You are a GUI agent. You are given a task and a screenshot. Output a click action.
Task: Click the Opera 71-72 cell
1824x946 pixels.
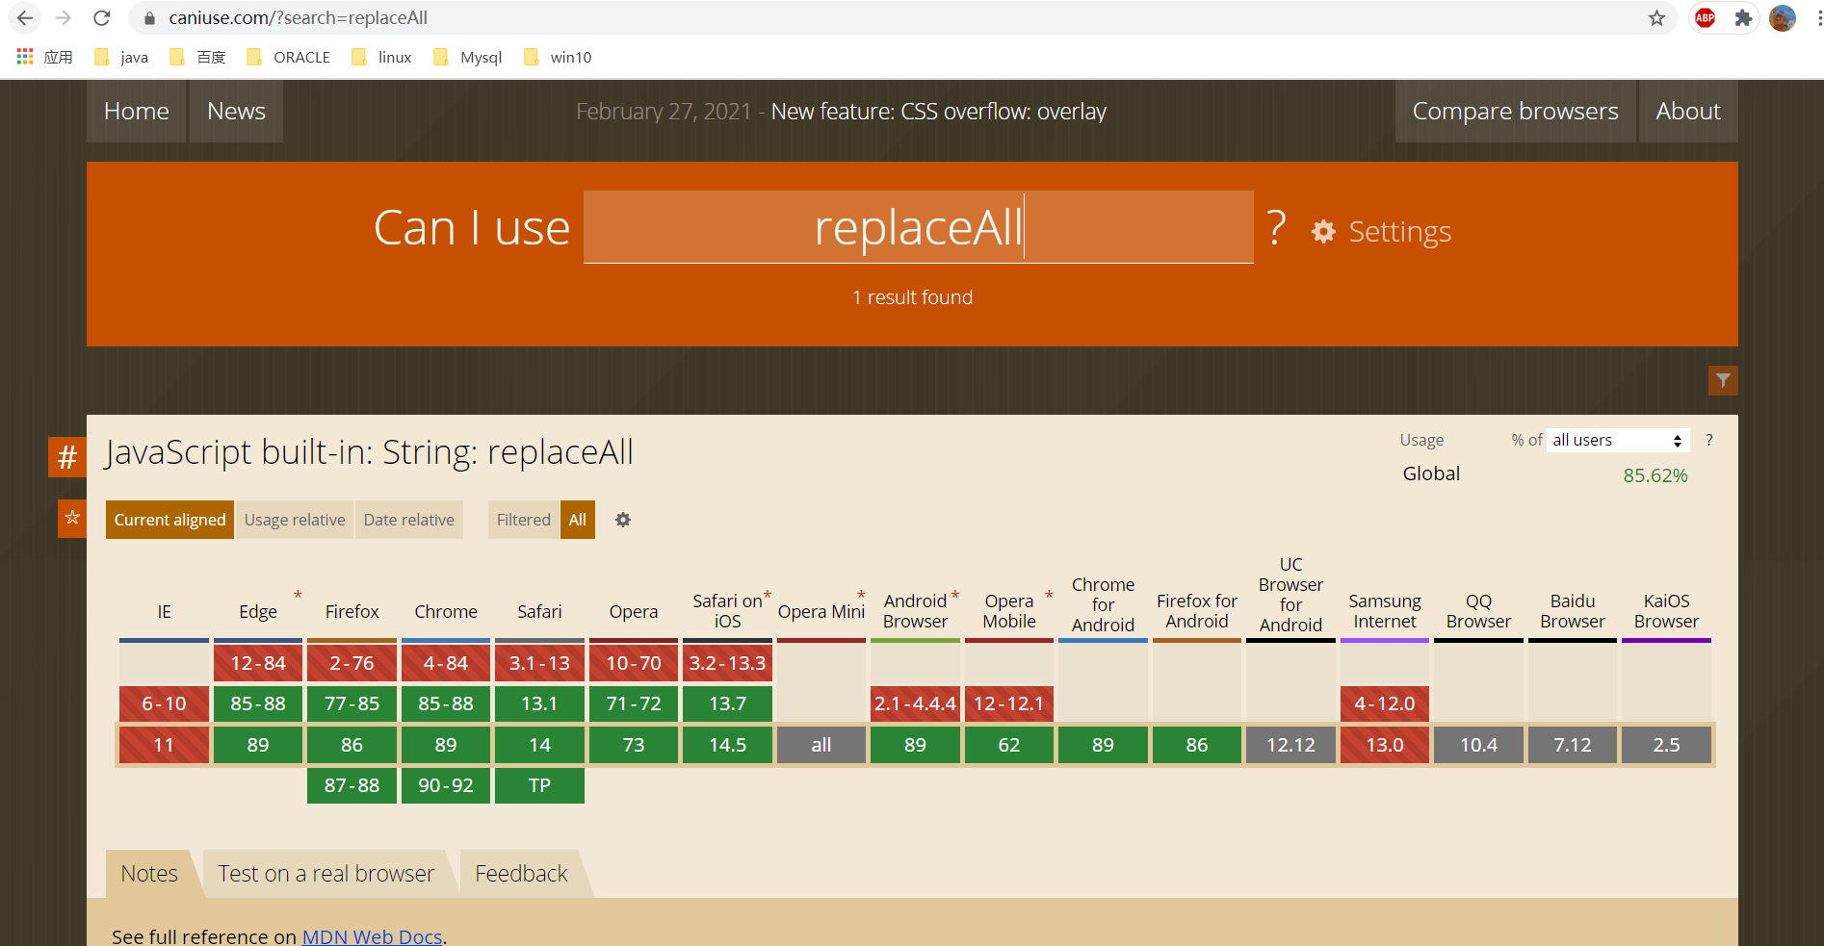point(634,703)
